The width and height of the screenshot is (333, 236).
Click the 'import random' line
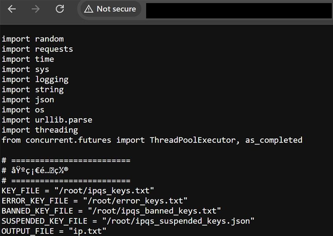click(33, 39)
